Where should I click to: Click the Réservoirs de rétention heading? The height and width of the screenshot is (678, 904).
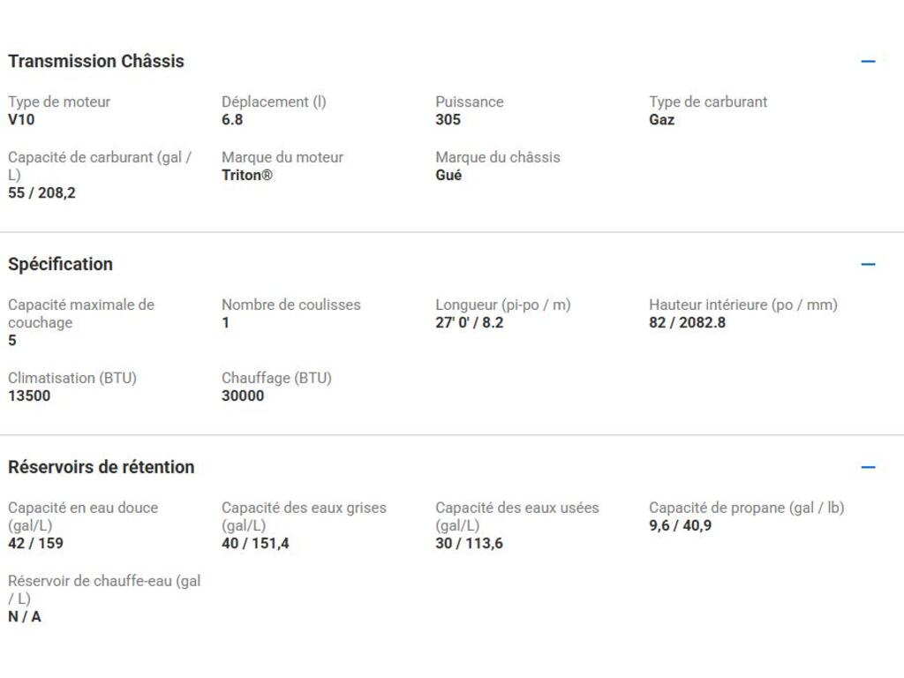[101, 467]
